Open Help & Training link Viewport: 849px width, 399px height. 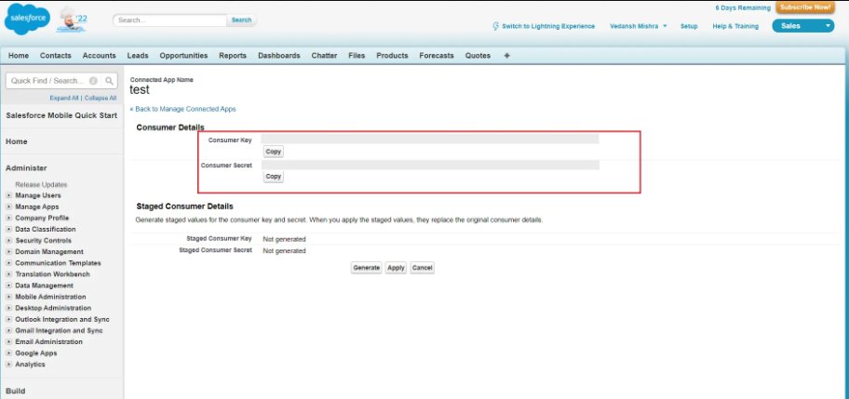tap(735, 26)
